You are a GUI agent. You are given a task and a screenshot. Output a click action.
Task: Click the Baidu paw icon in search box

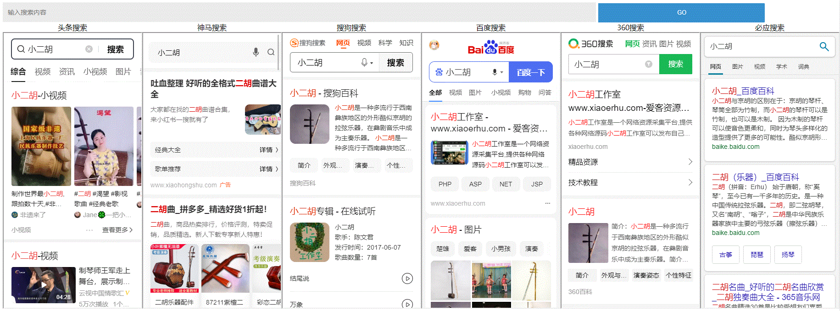pyautogui.click(x=439, y=72)
